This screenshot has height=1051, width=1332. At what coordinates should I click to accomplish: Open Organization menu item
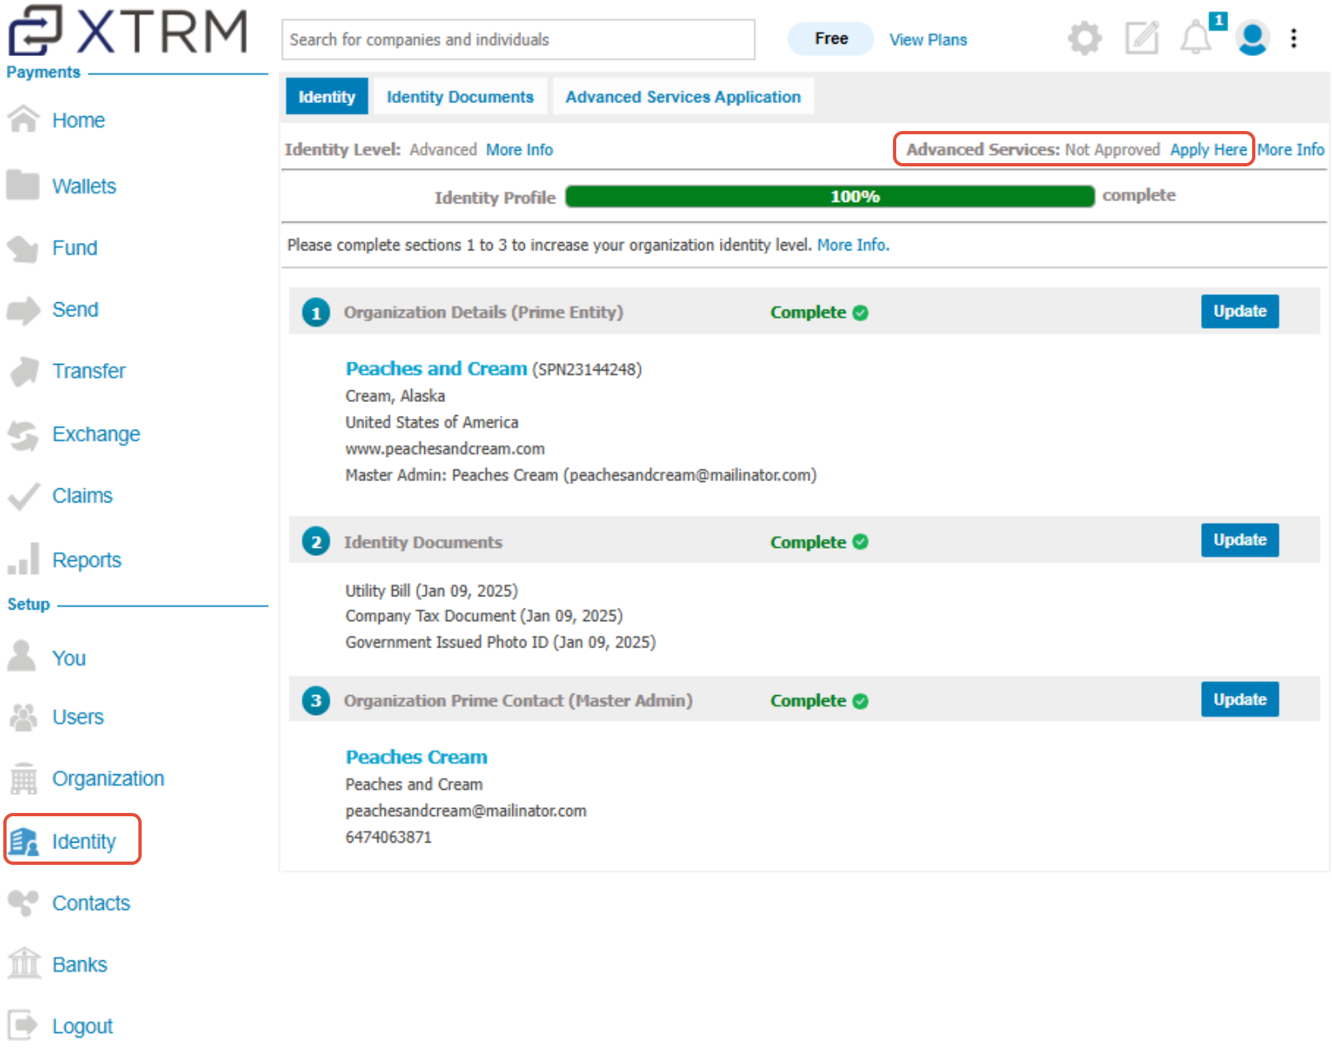[x=108, y=778]
